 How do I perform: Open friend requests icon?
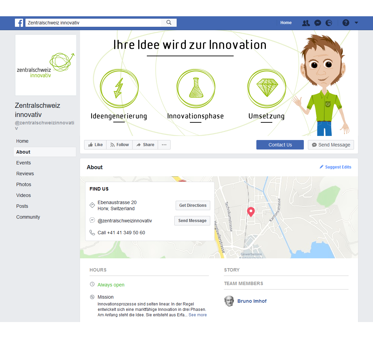pyautogui.click(x=306, y=23)
